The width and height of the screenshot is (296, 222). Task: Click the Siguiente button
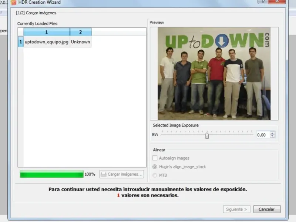(x=236, y=209)
